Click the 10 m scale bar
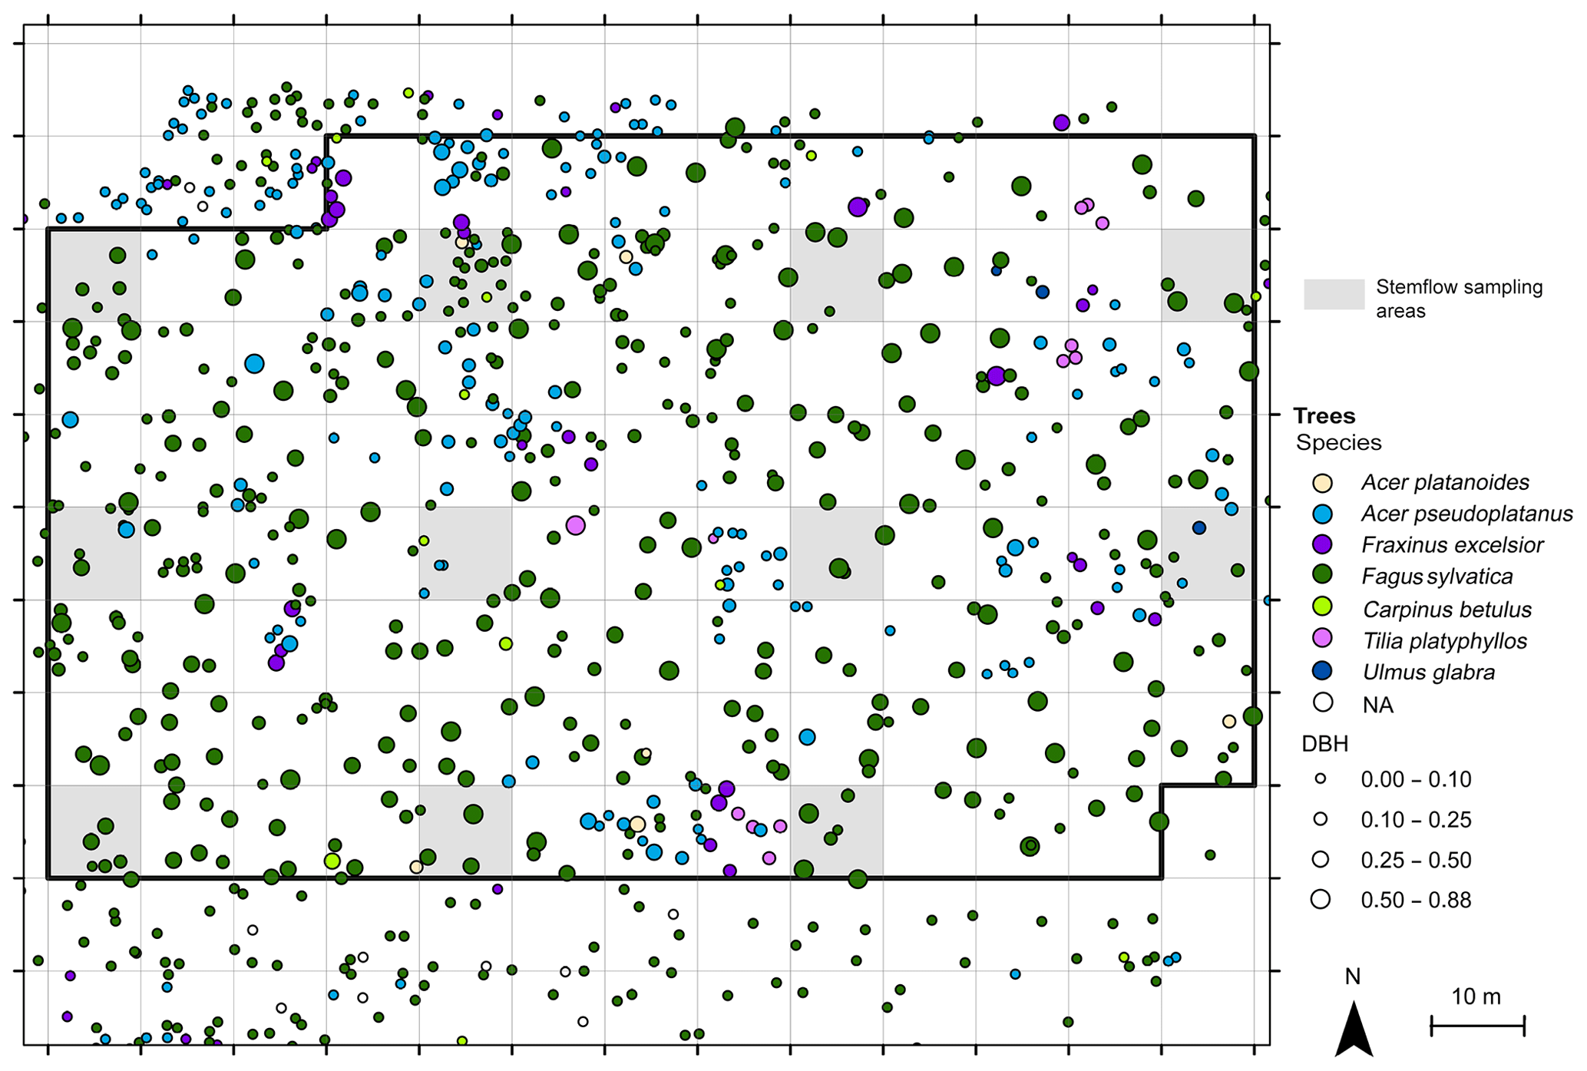 pos(1476,1025)
